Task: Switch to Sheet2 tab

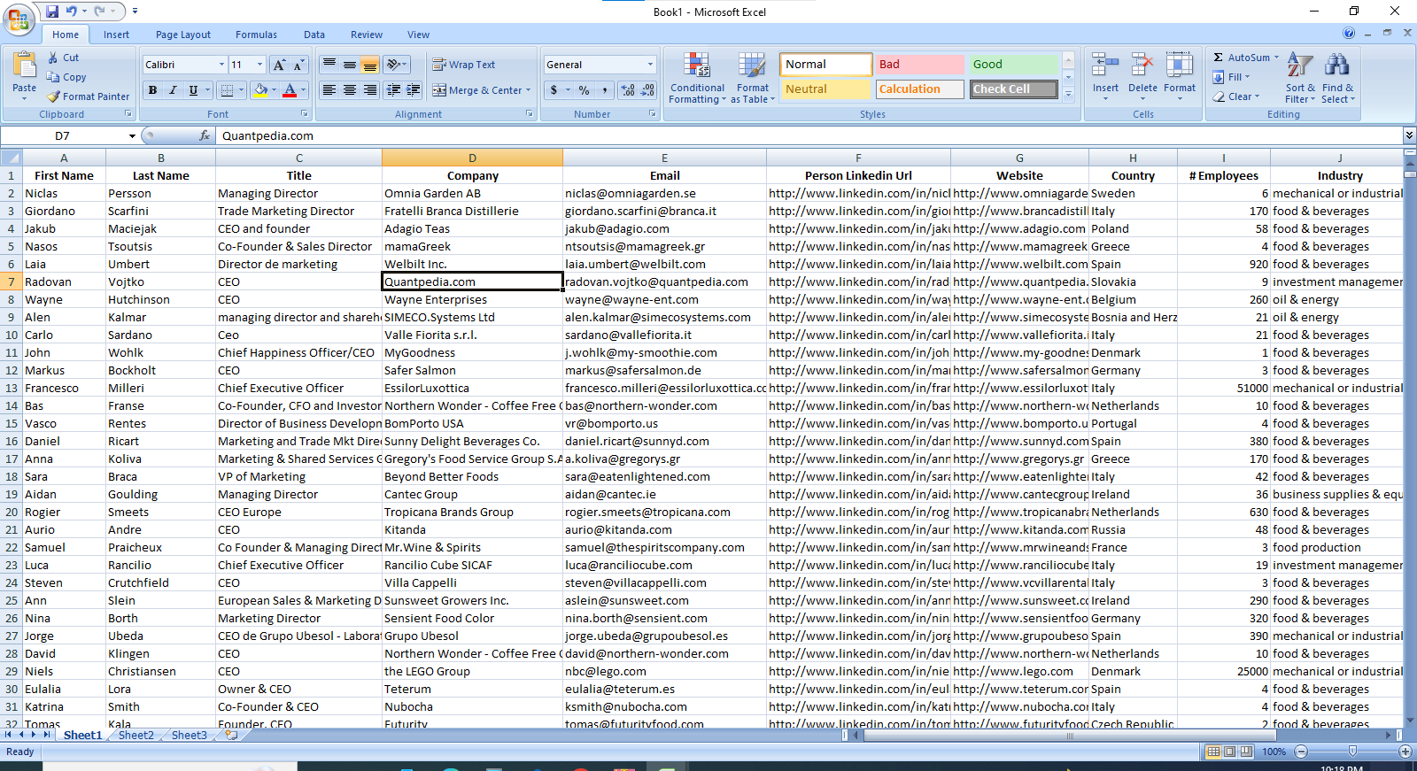Action: (x=136, y=736)
